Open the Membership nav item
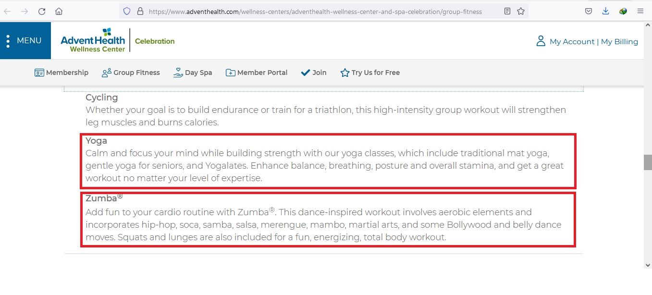Image resolution: width=652 pixels, height=295 pixels. coord(62,73)
